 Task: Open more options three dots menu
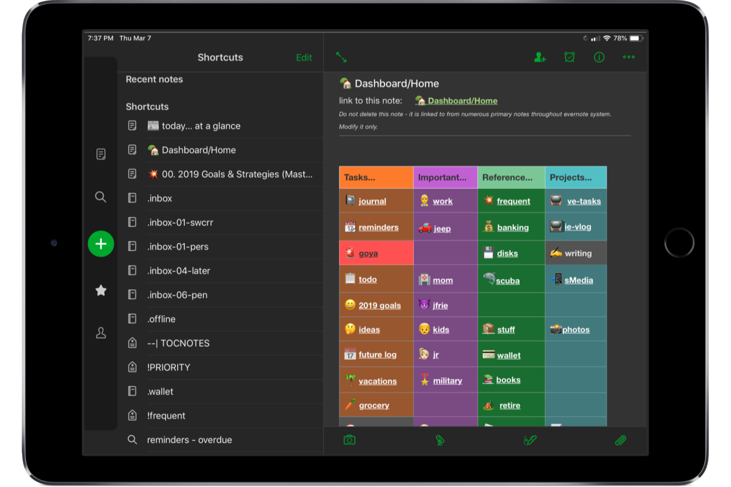(x=629, y=57)
